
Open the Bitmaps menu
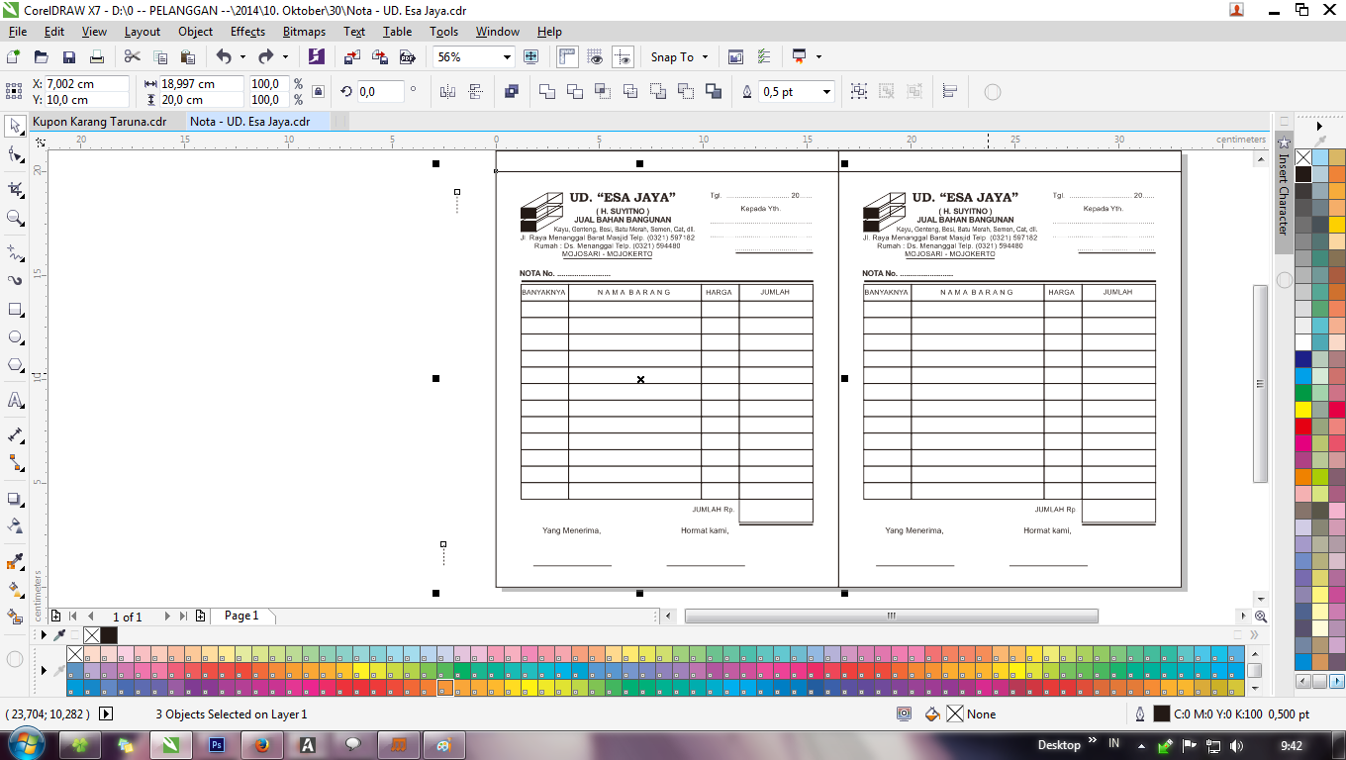point(303,31)
